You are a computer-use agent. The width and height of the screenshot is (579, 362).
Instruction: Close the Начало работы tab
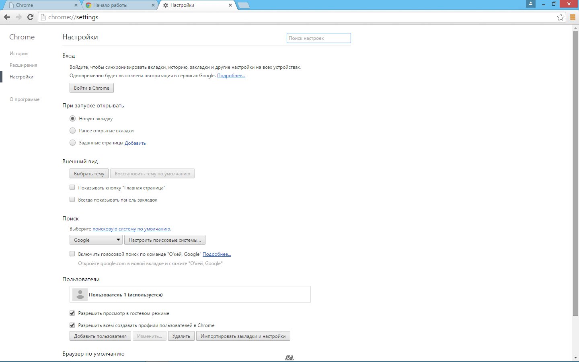click(x=153, y=5)
